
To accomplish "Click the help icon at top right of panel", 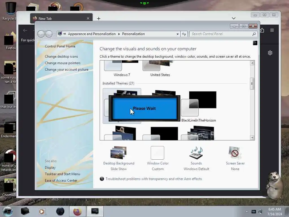I will (x=255, y=43).
